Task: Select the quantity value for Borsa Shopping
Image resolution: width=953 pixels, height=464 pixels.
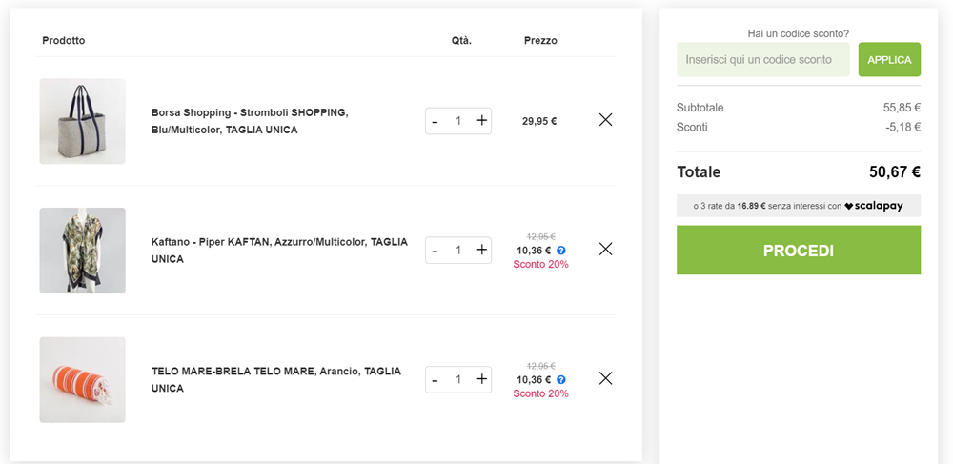Action: click(458, 121)
